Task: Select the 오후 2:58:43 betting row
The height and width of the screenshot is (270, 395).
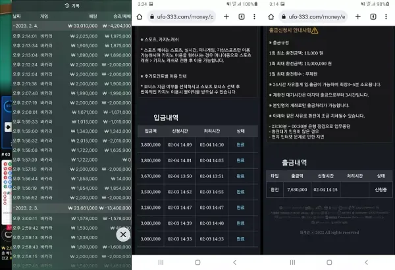Action: click(x=72, y=247)
